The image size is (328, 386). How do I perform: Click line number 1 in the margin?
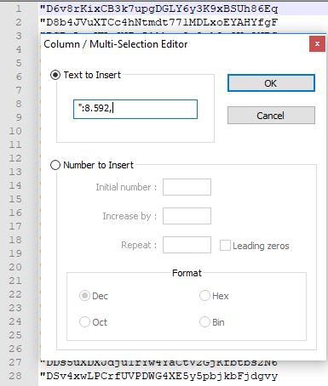(x=19, y=9)
